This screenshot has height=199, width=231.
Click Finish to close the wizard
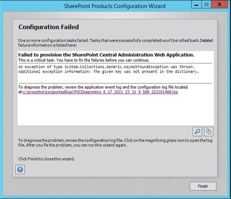point(203,186)
